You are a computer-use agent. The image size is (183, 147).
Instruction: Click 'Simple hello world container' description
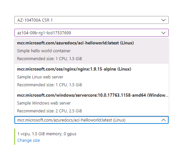click(x=44, y=51)
